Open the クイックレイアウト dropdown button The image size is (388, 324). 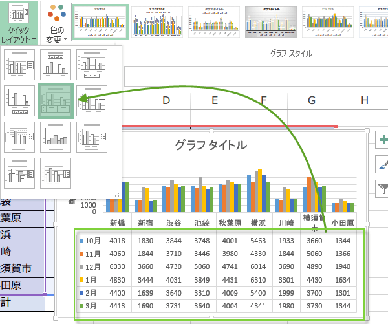pyautogui.click(x=19, y=22)
